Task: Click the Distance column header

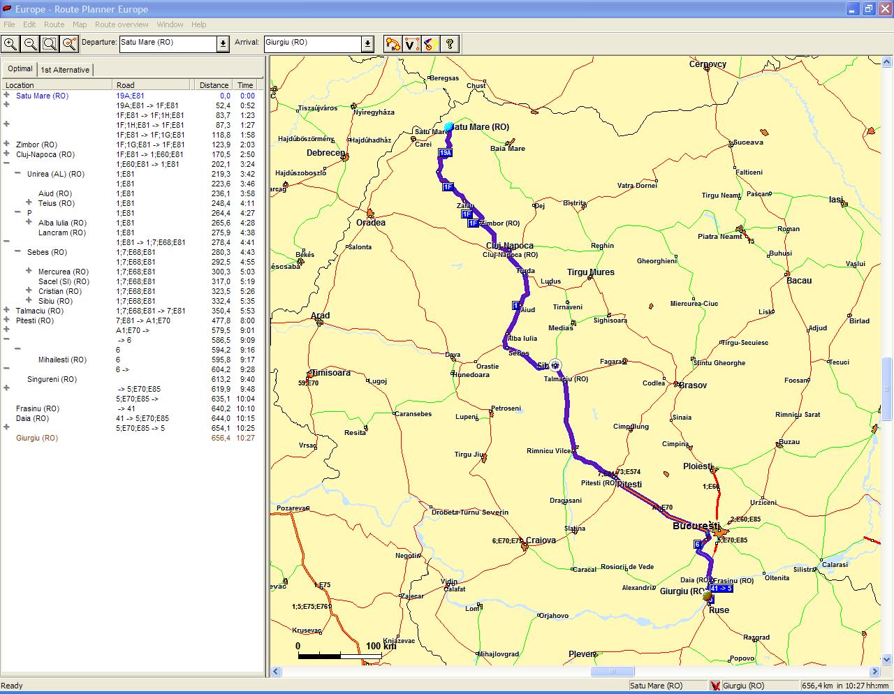Action: pyautogui.click(x=213, y=85)
